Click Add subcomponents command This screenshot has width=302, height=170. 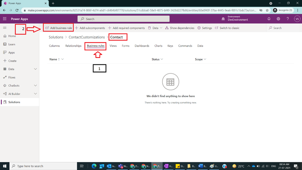tap(90, 28)
